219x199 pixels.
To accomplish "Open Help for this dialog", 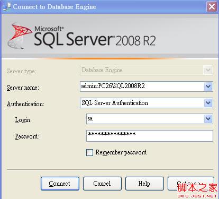I will pos(144,184).
